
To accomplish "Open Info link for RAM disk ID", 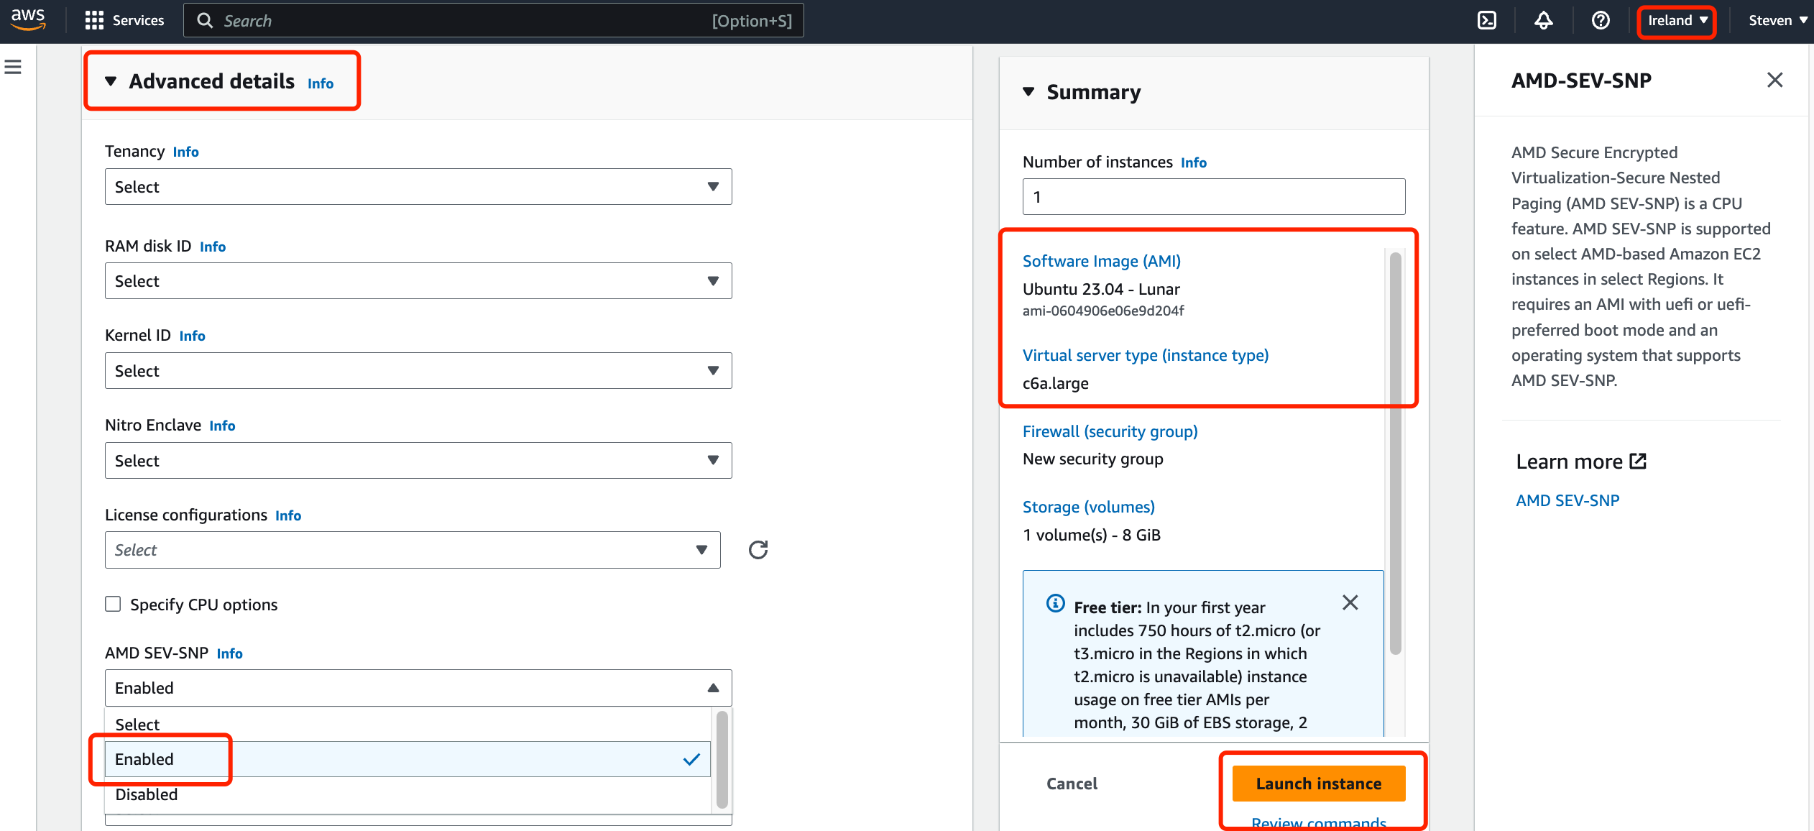I will [x=213, y=247].
